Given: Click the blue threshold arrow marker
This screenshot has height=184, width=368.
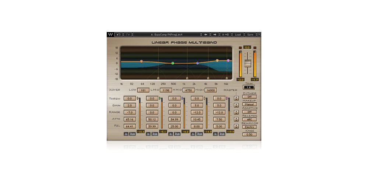Looking at the screenshot, I should point(183,98).
